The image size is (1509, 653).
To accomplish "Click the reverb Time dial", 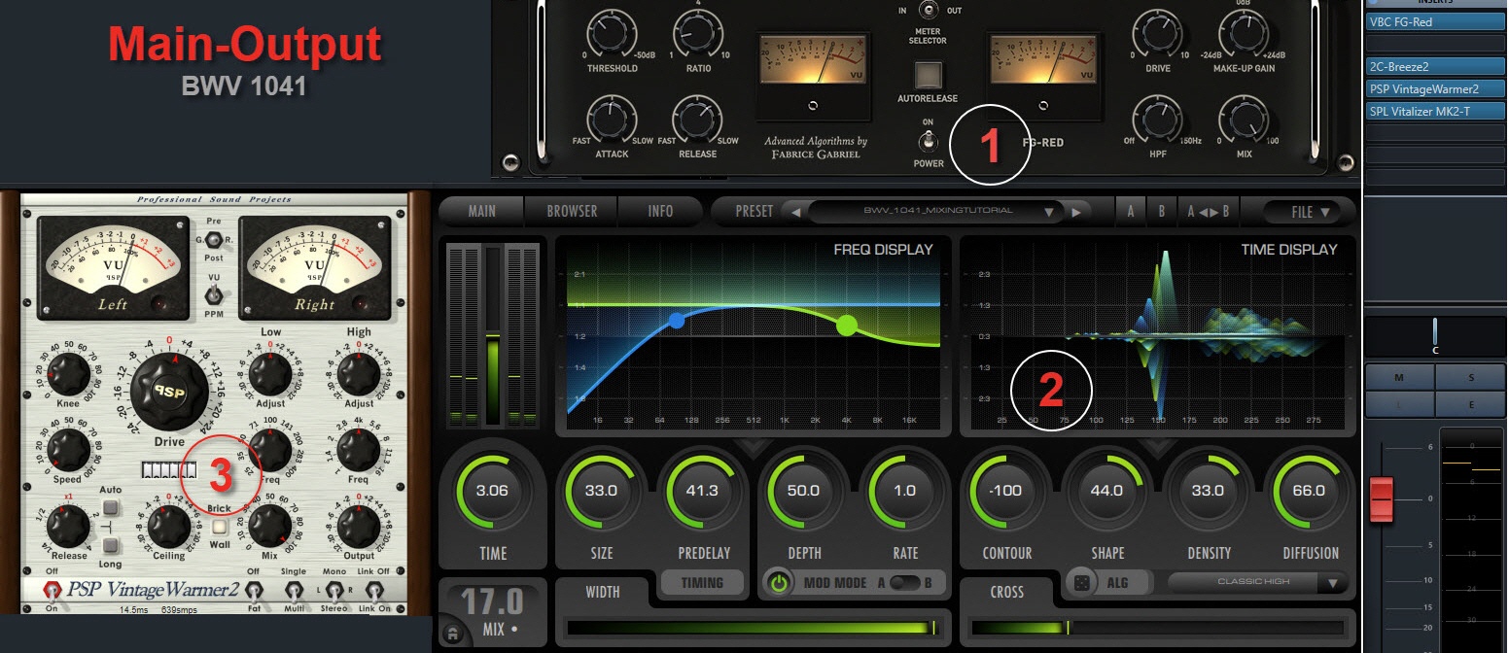I will coord(492,491).
